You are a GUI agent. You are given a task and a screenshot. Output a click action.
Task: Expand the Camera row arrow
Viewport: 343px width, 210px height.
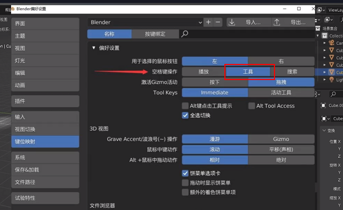(x=325, y=43)
